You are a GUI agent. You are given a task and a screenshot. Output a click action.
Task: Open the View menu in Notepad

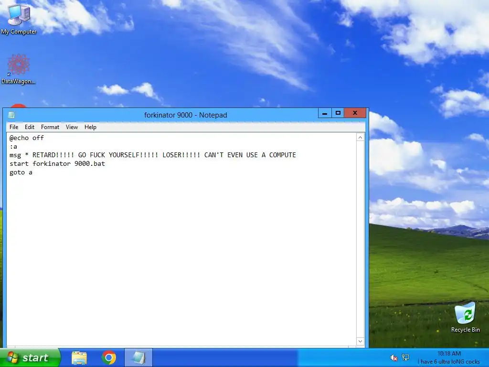click(x=72, y=127)
